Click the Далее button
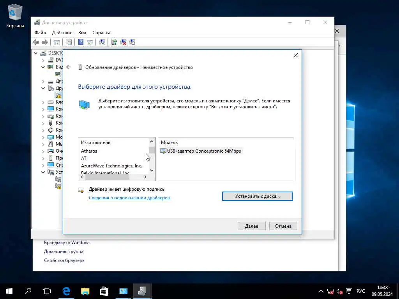The width and height of the screenshot is (399, 299). [251, 226]
